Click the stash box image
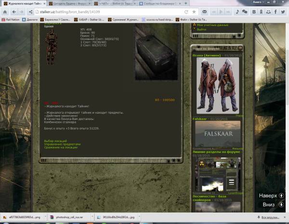This screenshot has width=289, height=224. 156,52
